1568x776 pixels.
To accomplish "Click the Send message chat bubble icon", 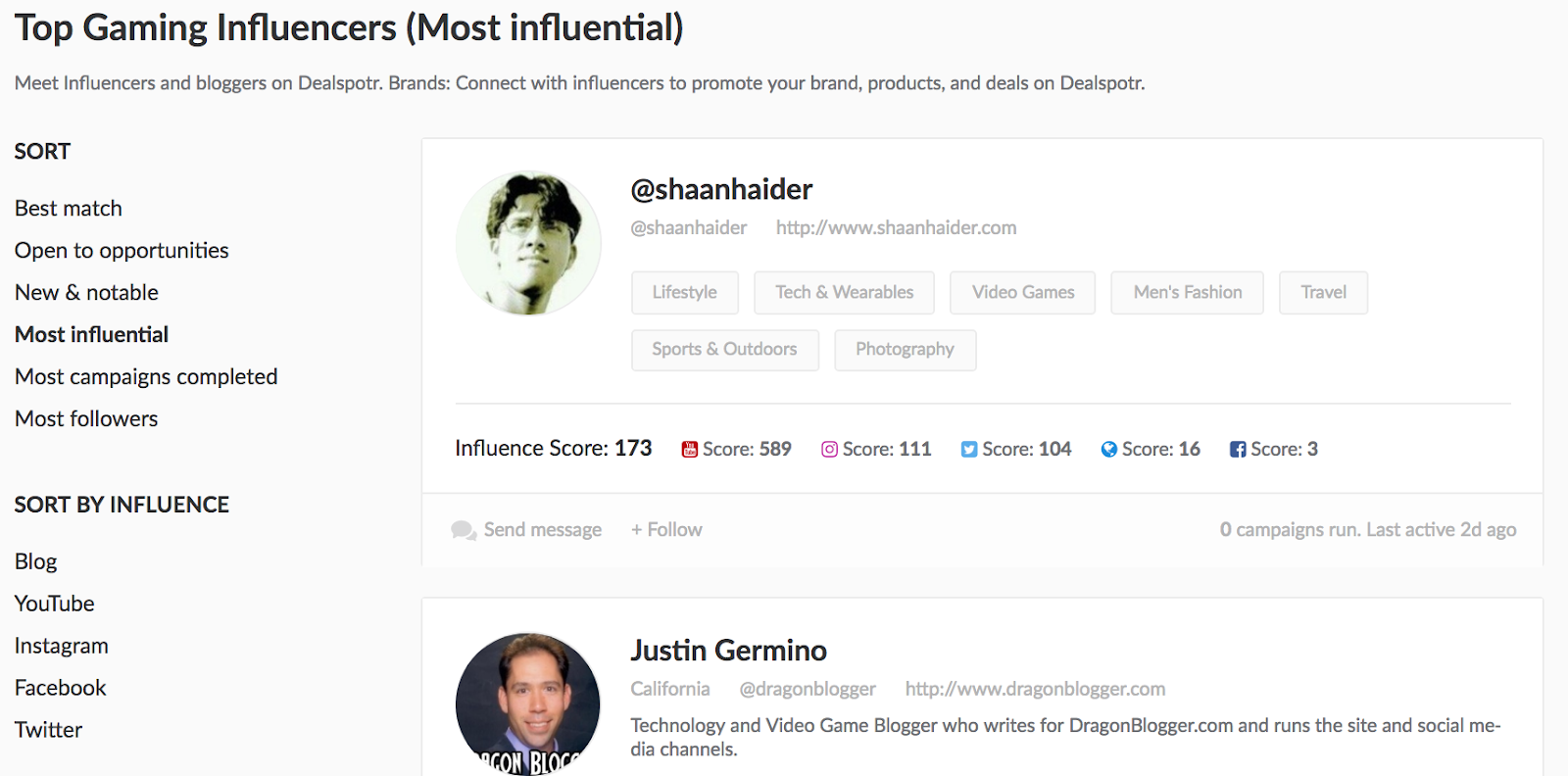I will click(x=464, y=530).
